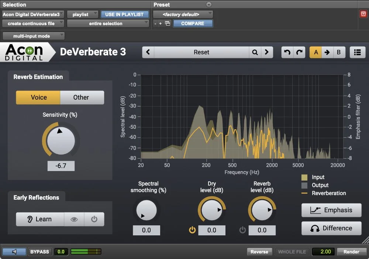Screen dimensions: 369x259
Task: Click the Reverb level knob
Action: (262, 210)
